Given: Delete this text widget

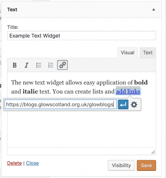Looking at the screenshot, I should (x=15, y=163).
